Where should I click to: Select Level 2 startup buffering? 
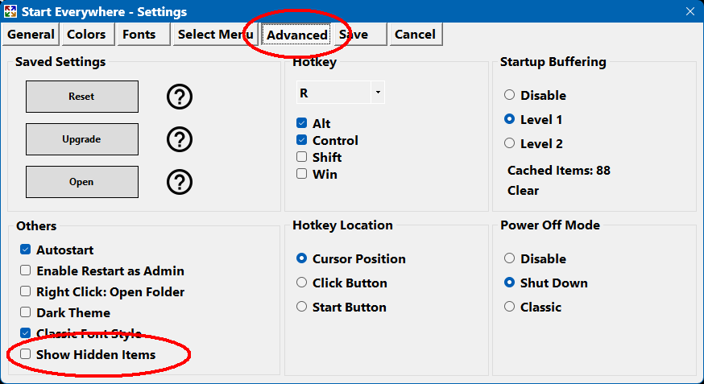[x=509, y=143]
